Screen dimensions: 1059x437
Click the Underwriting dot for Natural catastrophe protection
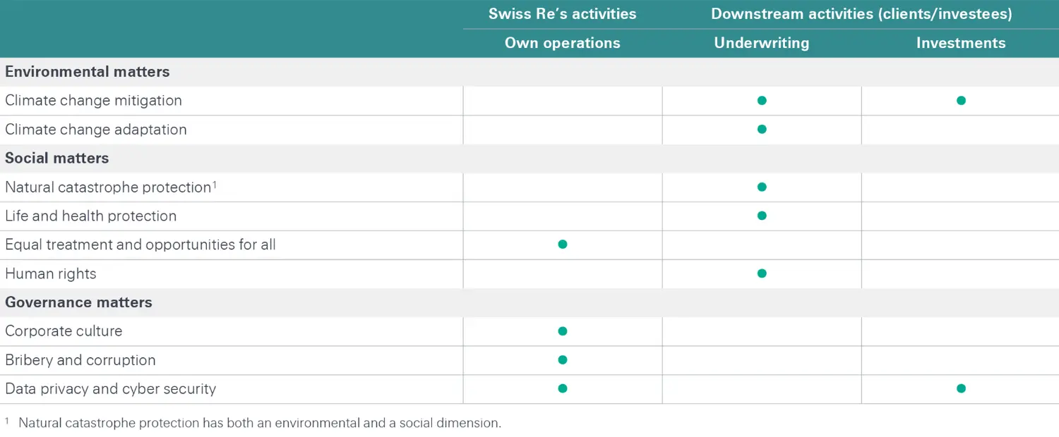[x=762, y=187]
